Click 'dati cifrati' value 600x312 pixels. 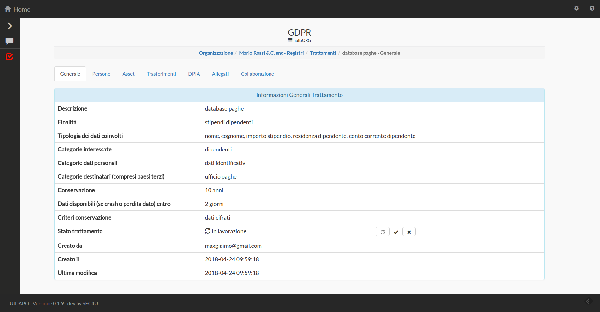click(218, 218)
